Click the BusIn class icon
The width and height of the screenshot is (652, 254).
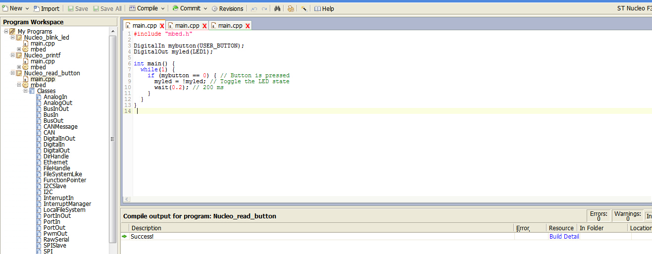(x=39, y=115)
